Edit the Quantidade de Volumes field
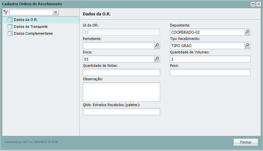 click(x=210, y=59)
